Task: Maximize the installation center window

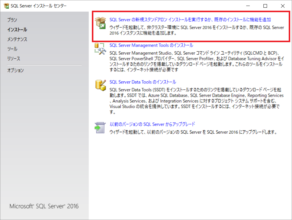Action: point(265,6)
